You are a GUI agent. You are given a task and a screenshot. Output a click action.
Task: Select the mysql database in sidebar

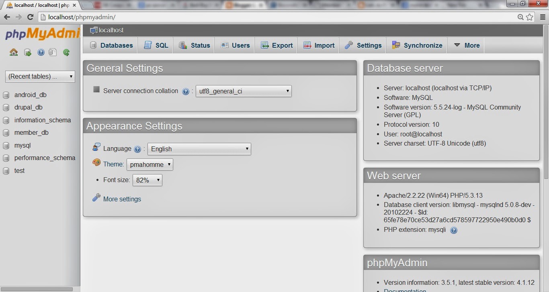pos(23,145)
